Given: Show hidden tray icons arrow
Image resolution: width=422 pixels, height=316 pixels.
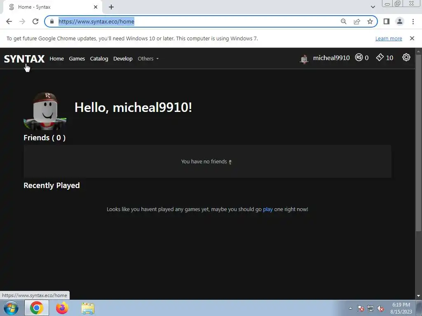Looking at the screenshot, I should click(350, 308).
